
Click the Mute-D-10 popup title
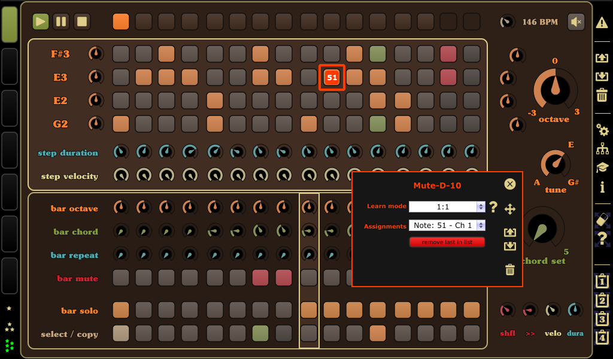click(x=437, y=185)
